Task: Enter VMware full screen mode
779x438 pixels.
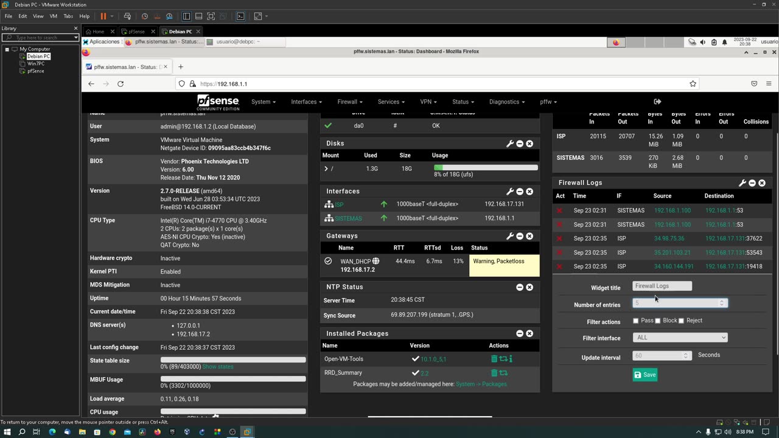Action: (x=211, y=16)
